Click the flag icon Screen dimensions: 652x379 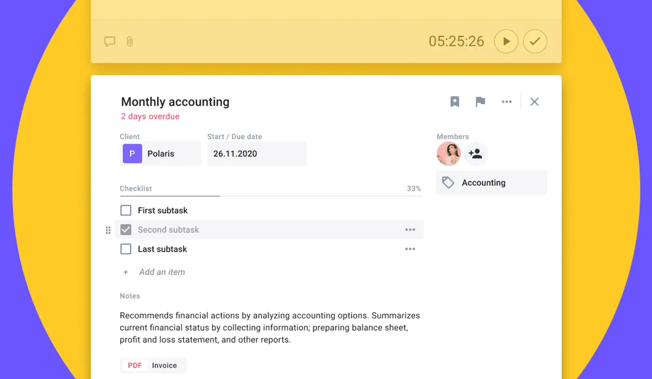pyautogui.click(x=480, y=102)
